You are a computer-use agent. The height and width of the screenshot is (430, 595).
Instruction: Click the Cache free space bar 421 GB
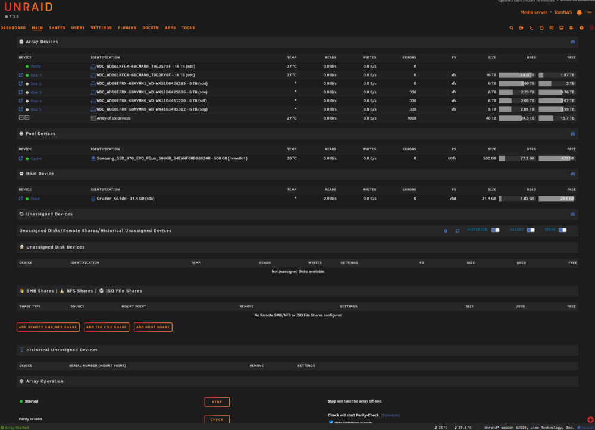pos(557,159)
